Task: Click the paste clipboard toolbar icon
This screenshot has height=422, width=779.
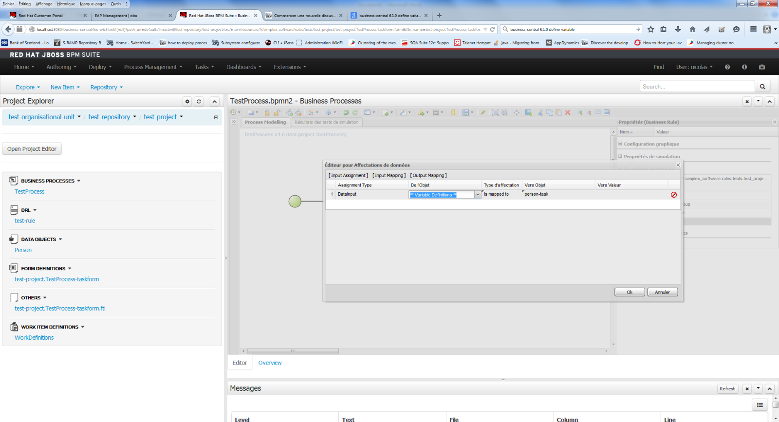Action: tap(558, 112)
